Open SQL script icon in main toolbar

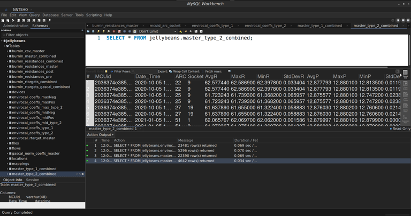click(x=8, y=20)
